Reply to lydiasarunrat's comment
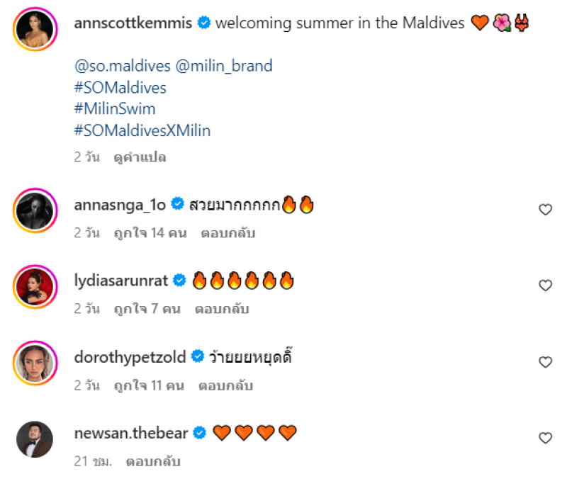Screen dimensions: 567x486 [224, 309]
